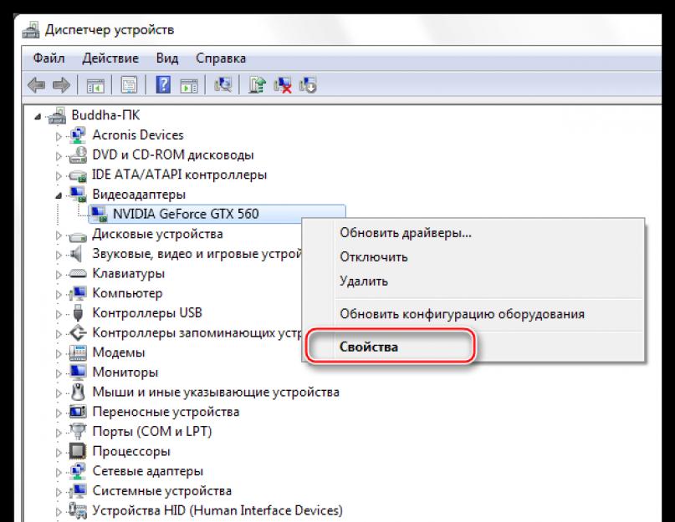Select the Buddha-ПК root label
This screenshot has width=675, height=522.
pyautogui.click(x=105, y=115)
